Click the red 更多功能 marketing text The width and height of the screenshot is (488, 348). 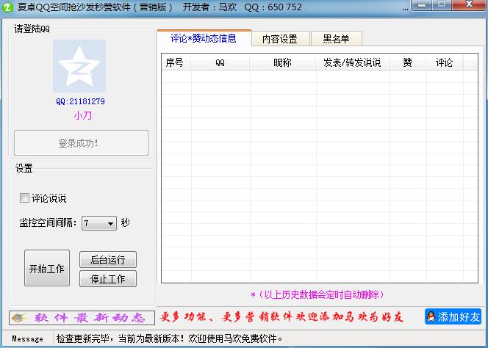pos(281,317)
